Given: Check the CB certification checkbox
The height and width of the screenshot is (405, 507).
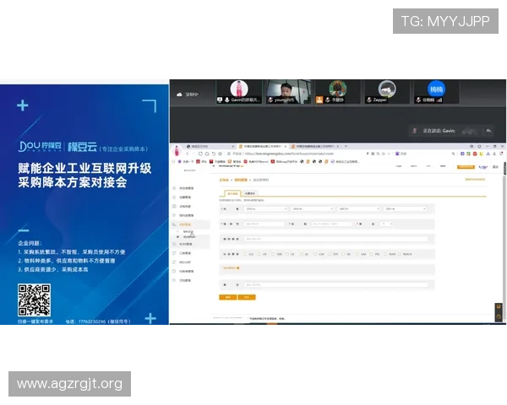Looking at the screenshot, I should (259, 254).
